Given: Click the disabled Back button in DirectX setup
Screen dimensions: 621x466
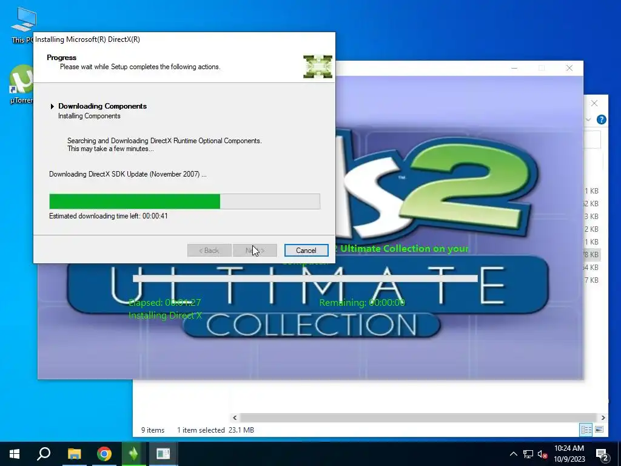Looking at the screenshot, I should pyautogui.click(x=209, y=251).
